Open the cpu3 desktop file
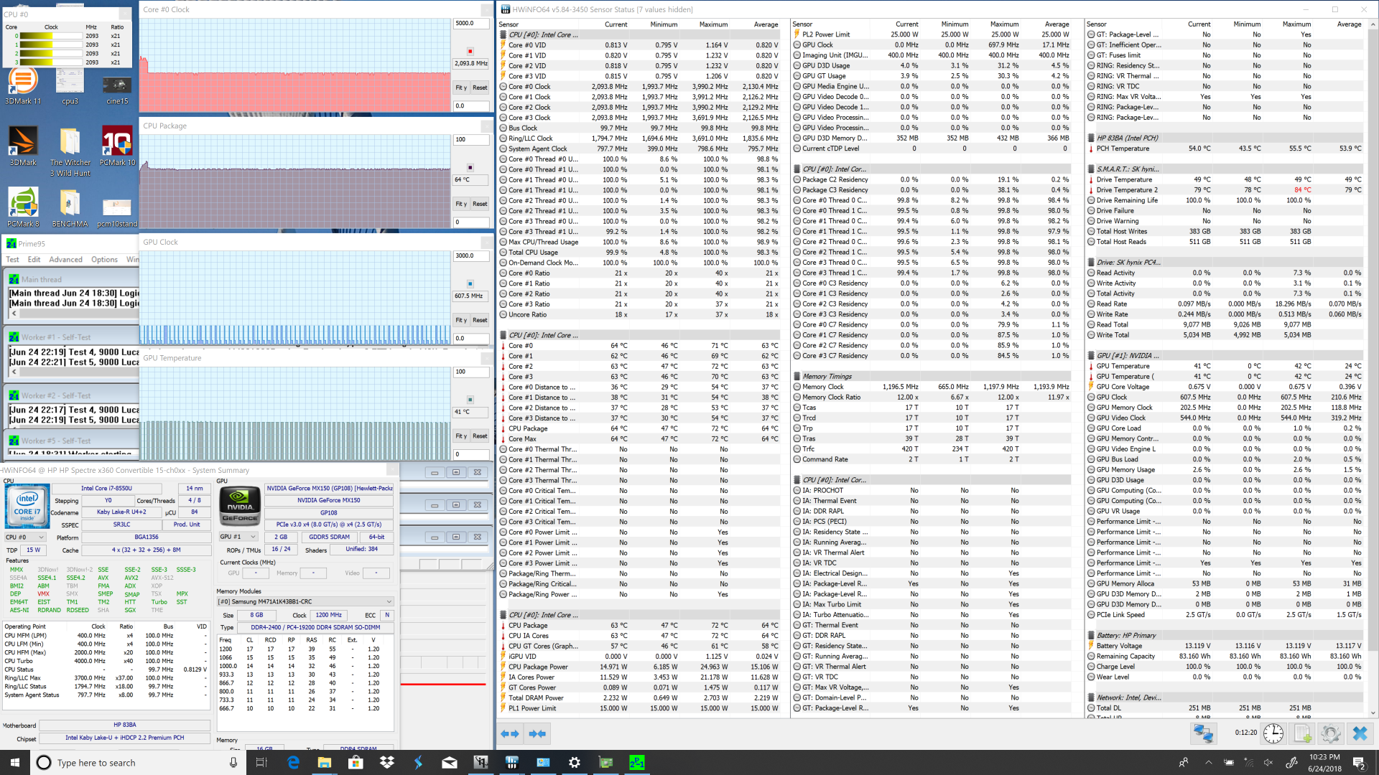 70,86
